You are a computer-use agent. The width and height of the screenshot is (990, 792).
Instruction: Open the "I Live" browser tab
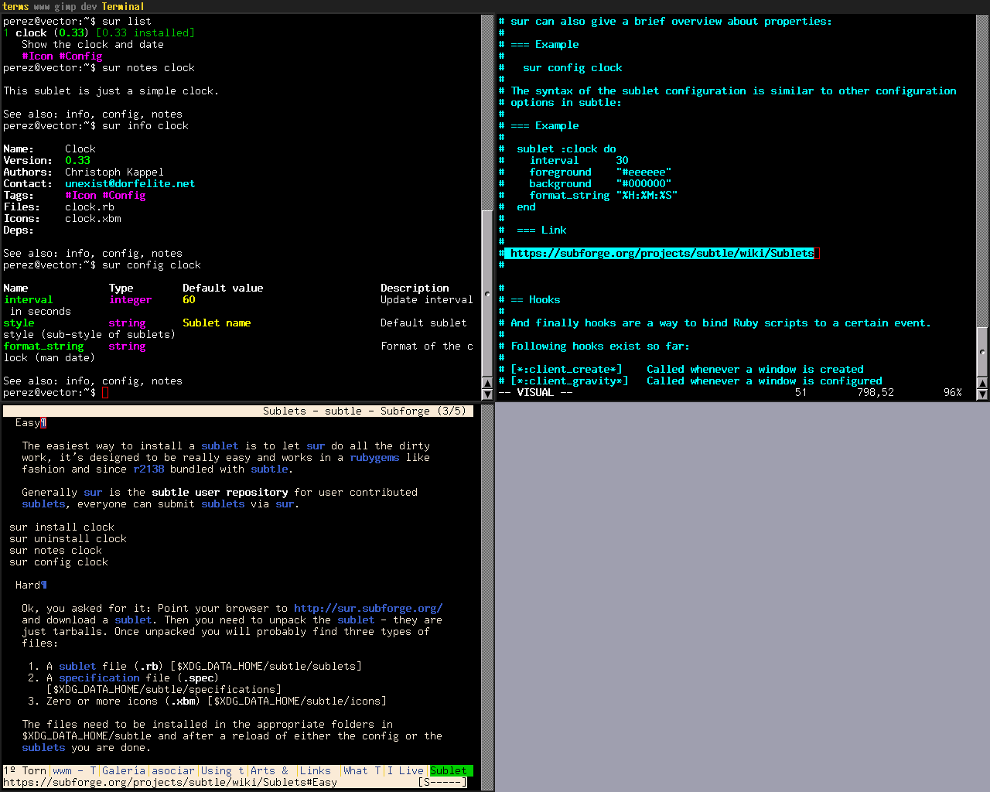pos(406,771)
